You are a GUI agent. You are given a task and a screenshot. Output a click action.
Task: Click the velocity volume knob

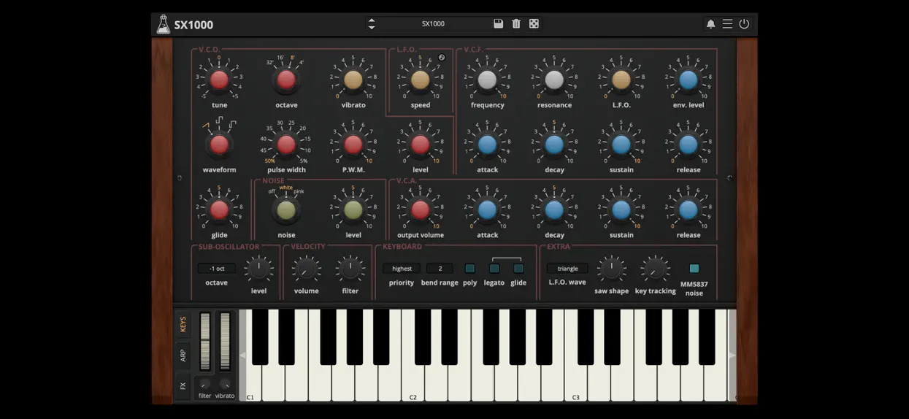306,269
